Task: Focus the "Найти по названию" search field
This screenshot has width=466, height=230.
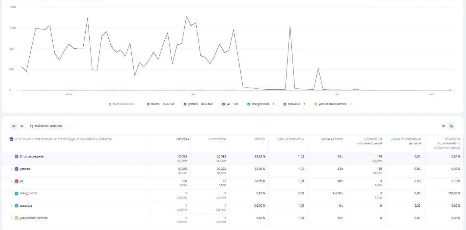Action: [x=47, y=126]
